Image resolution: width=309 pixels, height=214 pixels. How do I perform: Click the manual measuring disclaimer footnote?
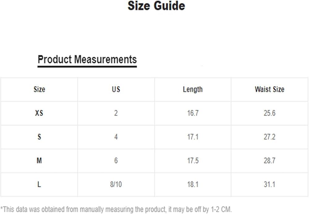(116, 209)
